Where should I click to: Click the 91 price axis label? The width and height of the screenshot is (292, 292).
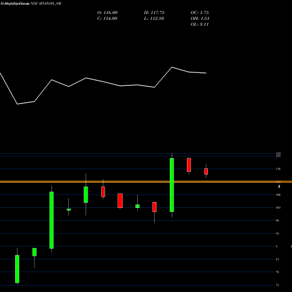pyautogui.click(x=277, y=234)
